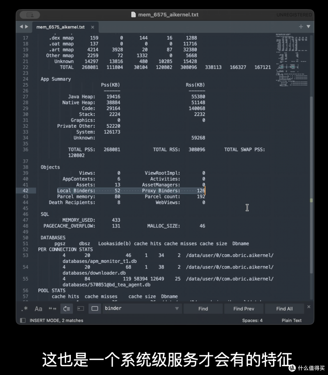This screenshot has height=375, width=328.
Task: Close the mem_6575_aikernel.txt tab
Action: pos(93,27)
